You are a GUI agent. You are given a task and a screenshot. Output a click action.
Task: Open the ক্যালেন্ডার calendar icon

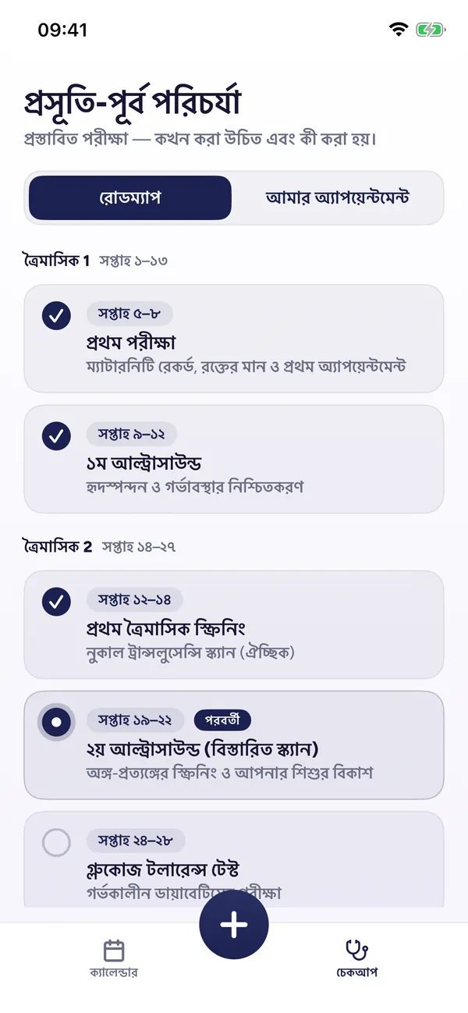pos(114,951)
